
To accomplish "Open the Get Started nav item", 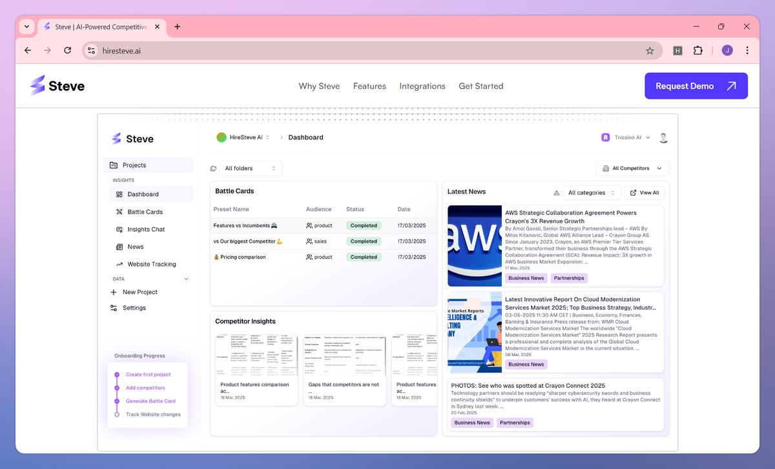I will 481,86.
